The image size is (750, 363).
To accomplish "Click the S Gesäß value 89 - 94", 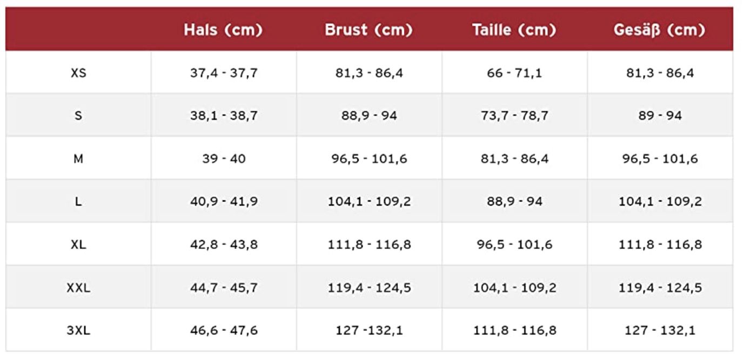I will click(660, 116).
